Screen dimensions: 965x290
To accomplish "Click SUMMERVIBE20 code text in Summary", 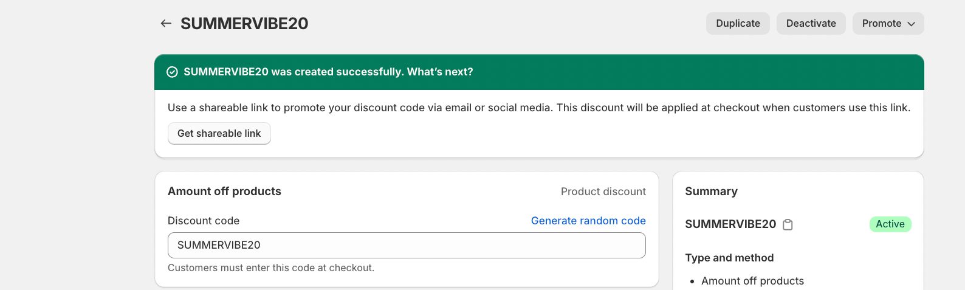I will tap(730, 224).
